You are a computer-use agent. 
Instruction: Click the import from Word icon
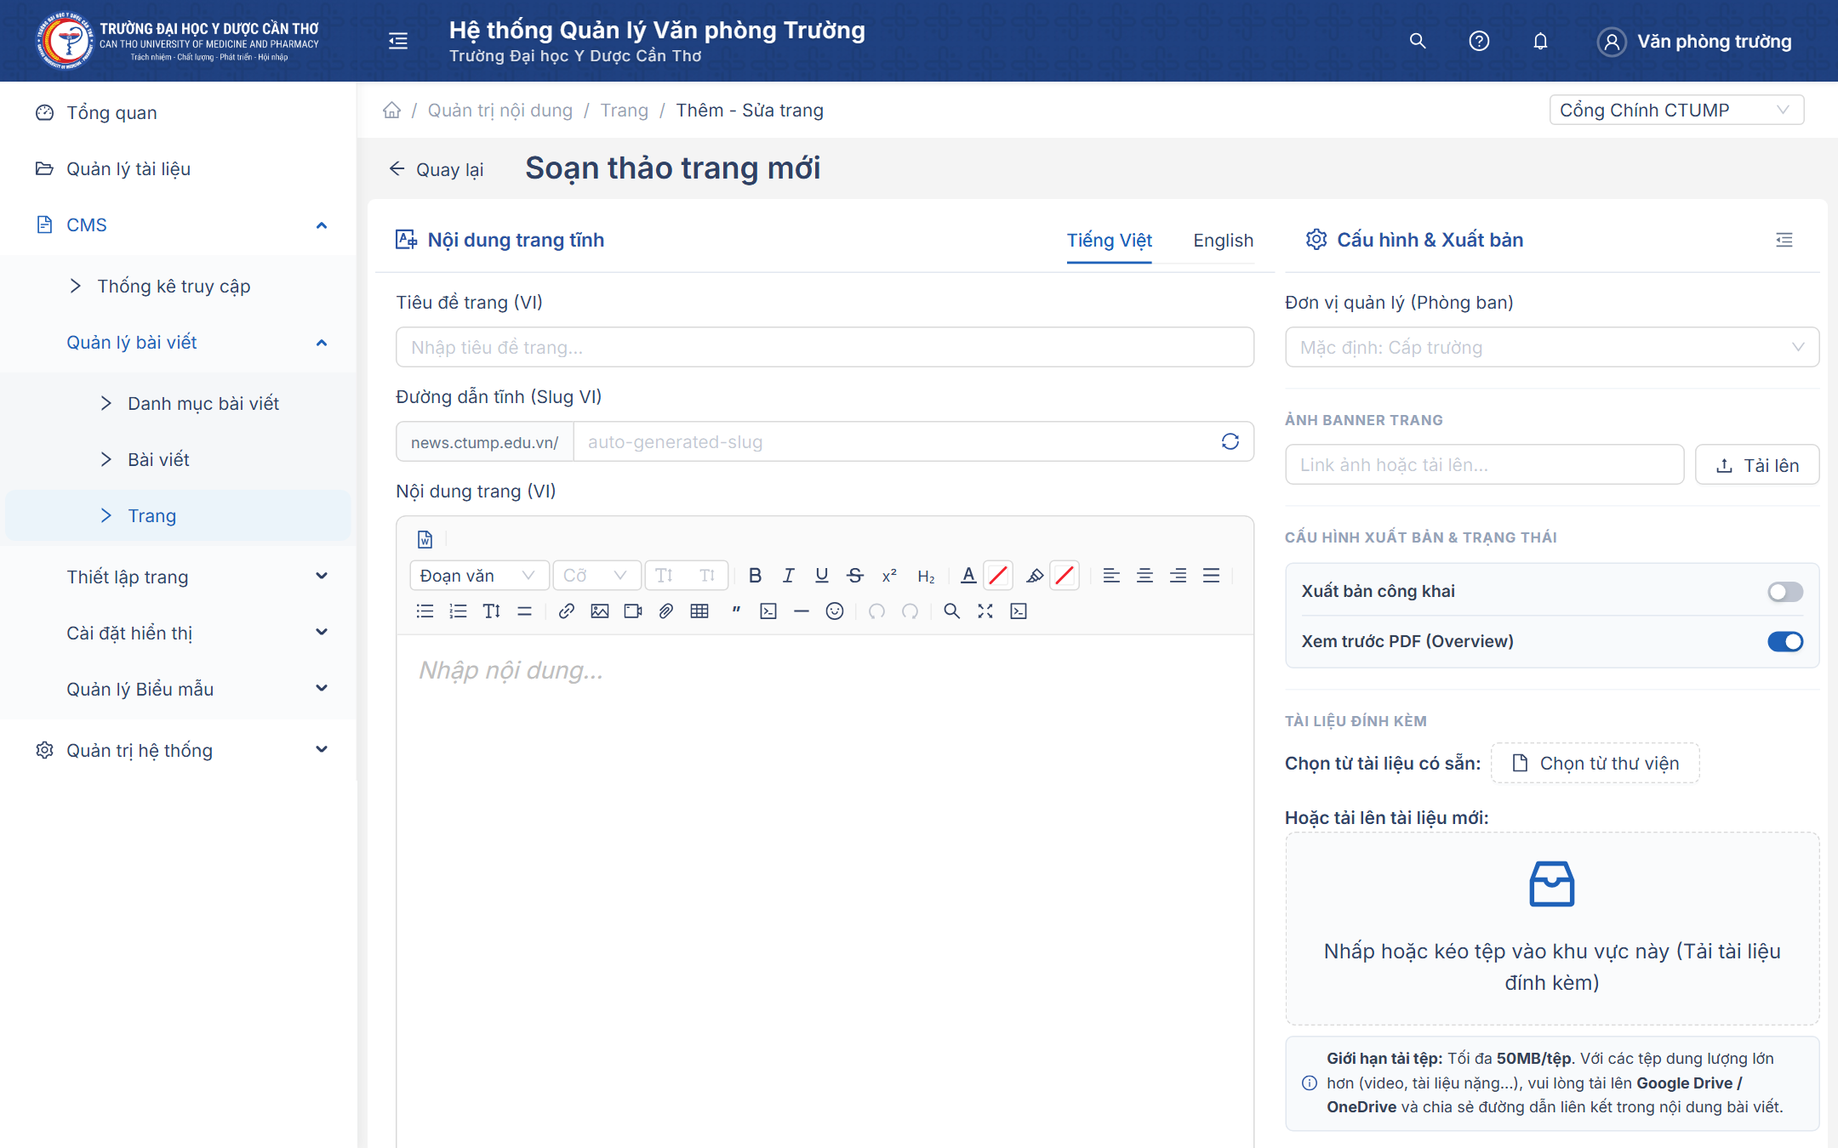point(425,539)
